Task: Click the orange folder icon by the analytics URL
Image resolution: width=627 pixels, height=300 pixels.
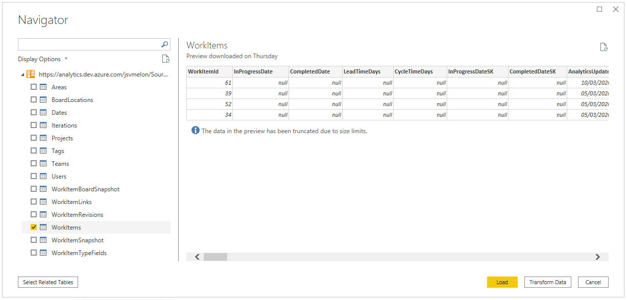Action: tap(29, 74)
